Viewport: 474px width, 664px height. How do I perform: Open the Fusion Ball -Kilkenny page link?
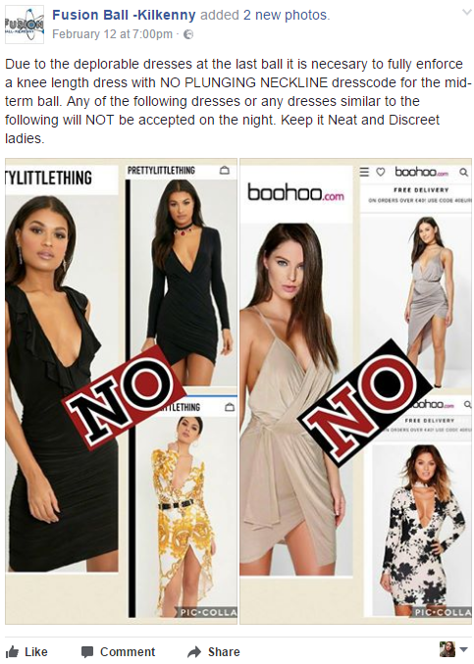click(x=124, y=16)
